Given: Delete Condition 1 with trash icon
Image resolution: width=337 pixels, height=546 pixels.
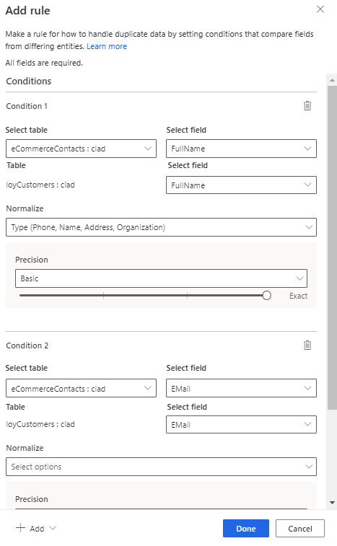Looking at the screenshot, I should pyautogui.click(x=307, y=105).
